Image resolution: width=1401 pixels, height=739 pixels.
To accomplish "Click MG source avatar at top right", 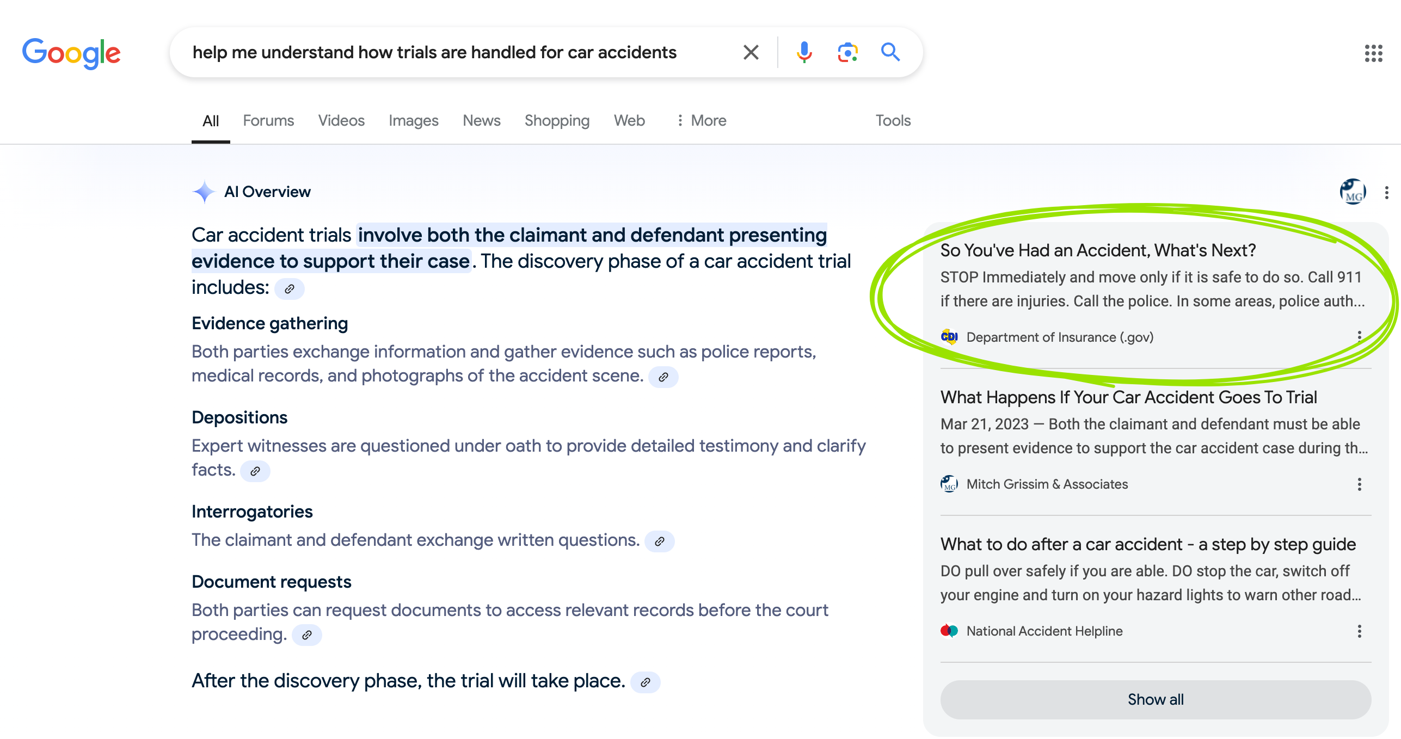I will pos(1353,192).
